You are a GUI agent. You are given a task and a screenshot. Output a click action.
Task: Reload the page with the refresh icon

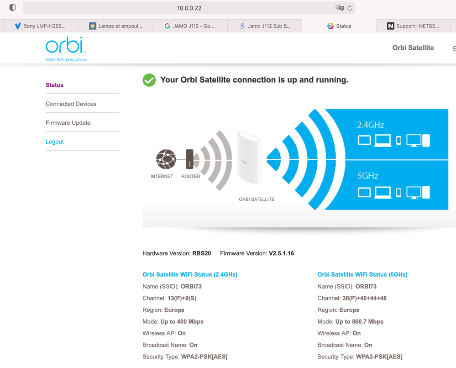pos(350,8)
